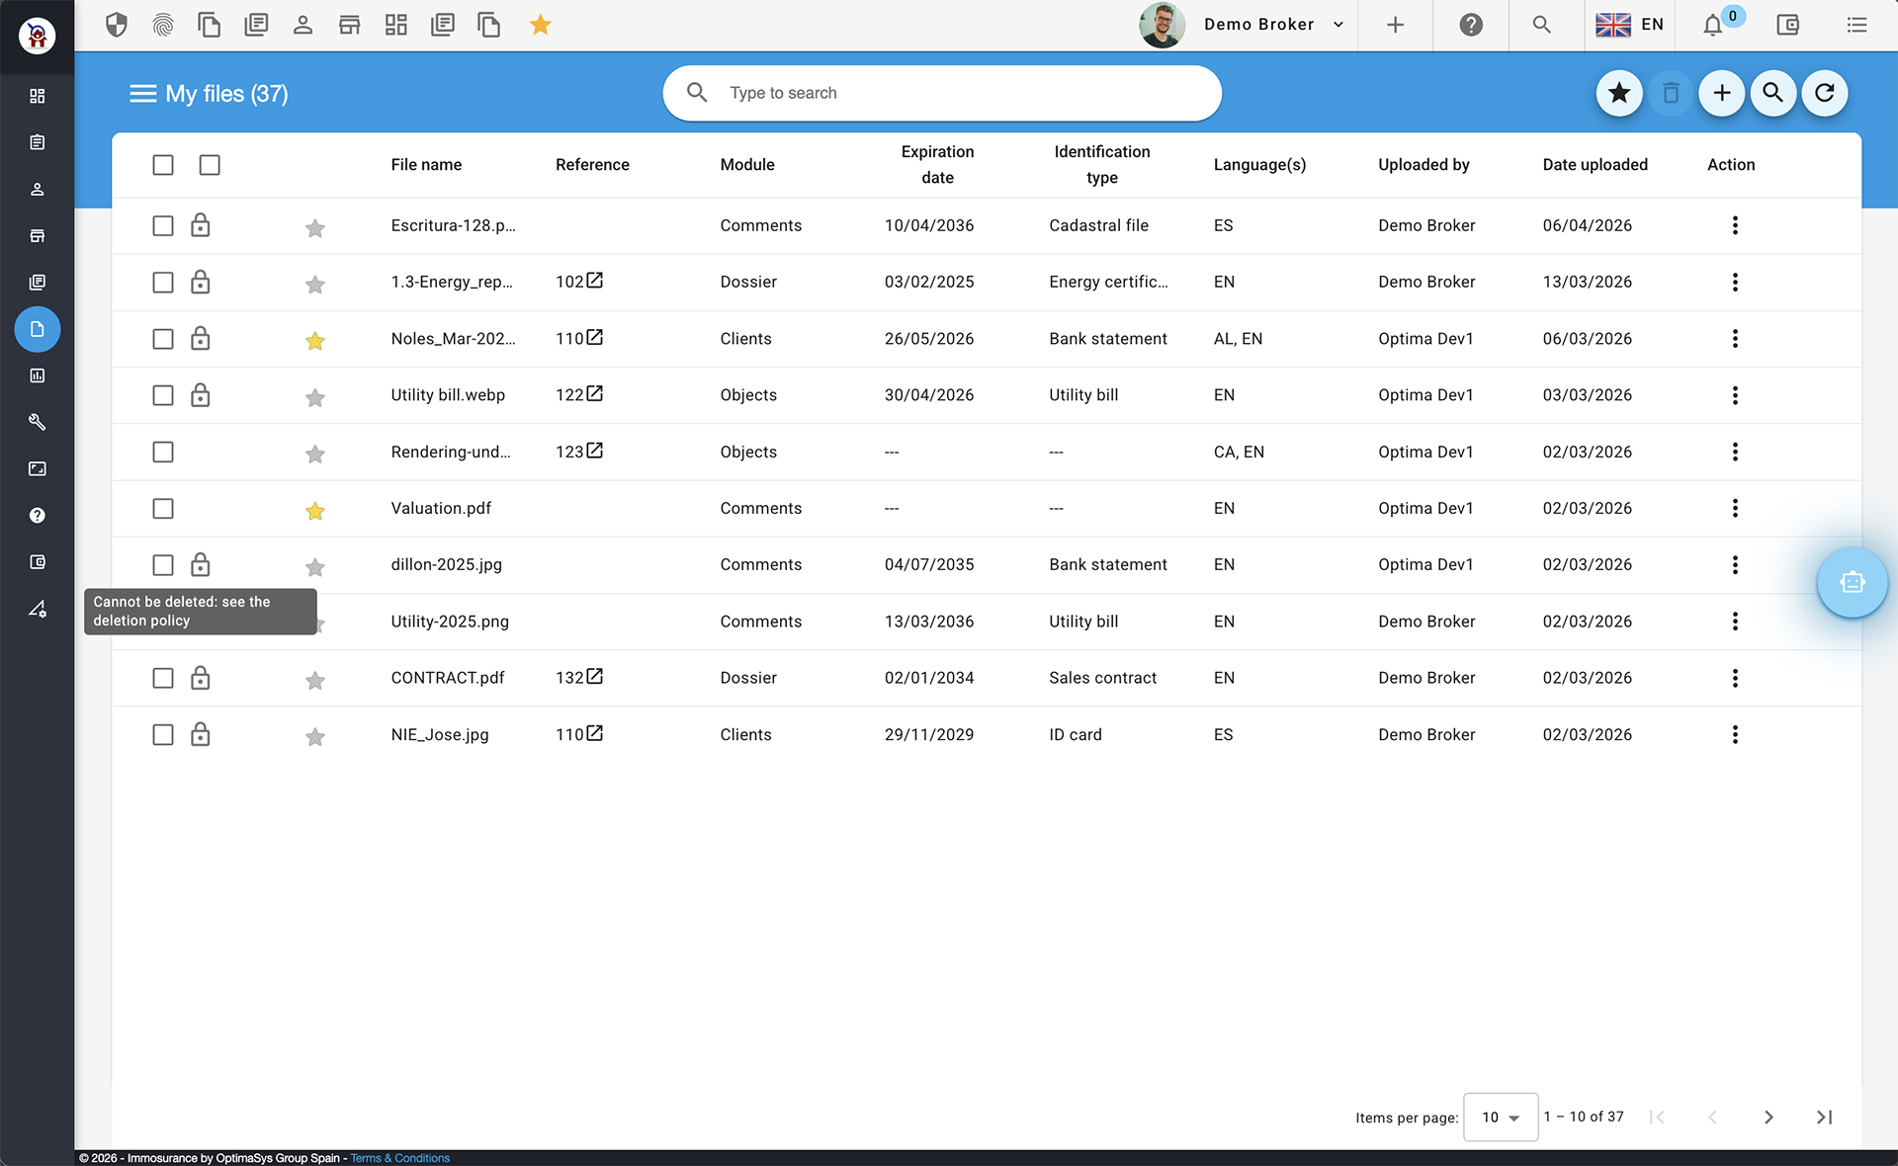
Task: Unstar the Noles_Mar file
Action: (x=314, y=341)
